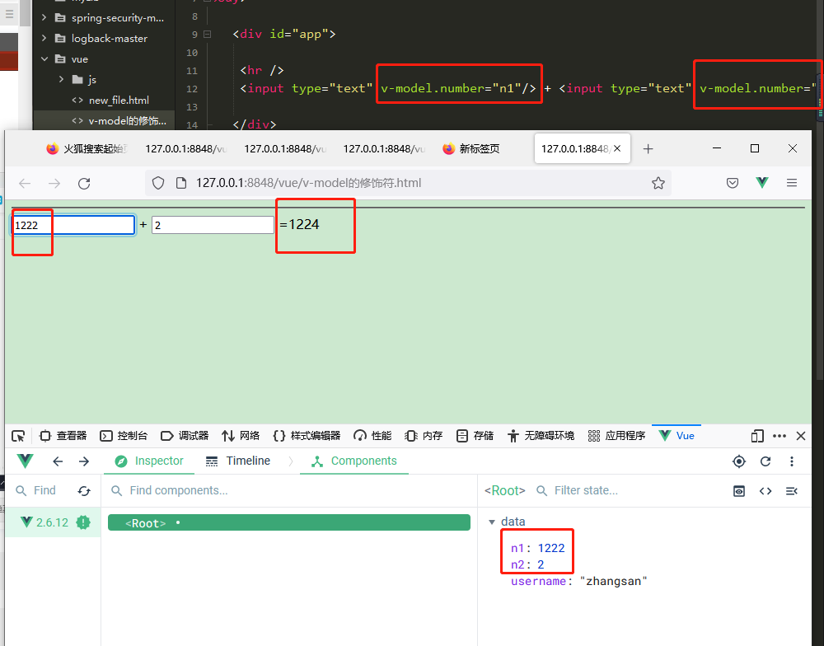This screenshot has width=824, height=646.
Task: Switch to 火狐搜索起始 browser tab
Action: pos(87,149)
